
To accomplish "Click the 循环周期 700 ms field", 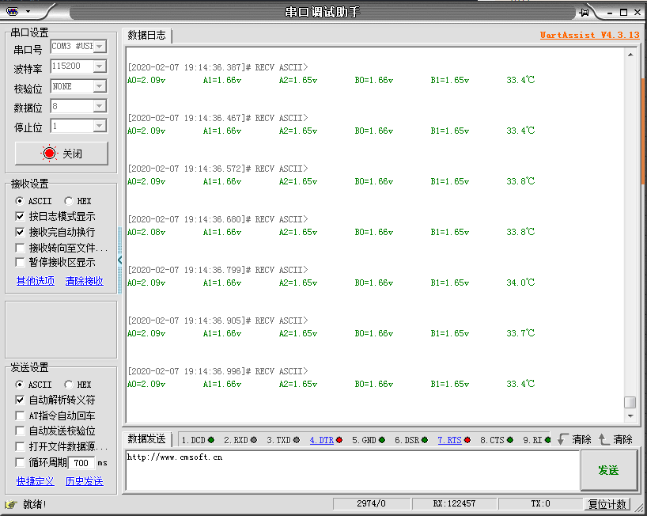I will [81, 463].
